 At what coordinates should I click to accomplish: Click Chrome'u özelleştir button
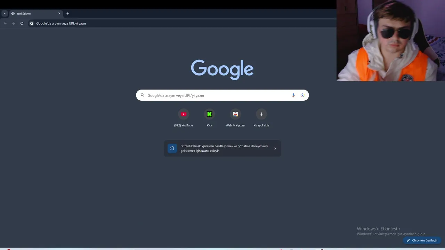point(422,240)
